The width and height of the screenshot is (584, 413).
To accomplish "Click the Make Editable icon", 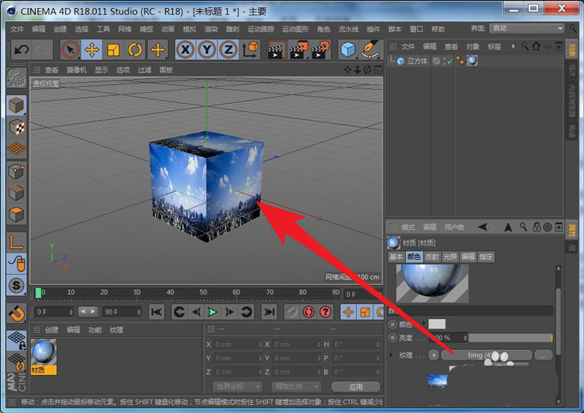I will pos(16,77).
